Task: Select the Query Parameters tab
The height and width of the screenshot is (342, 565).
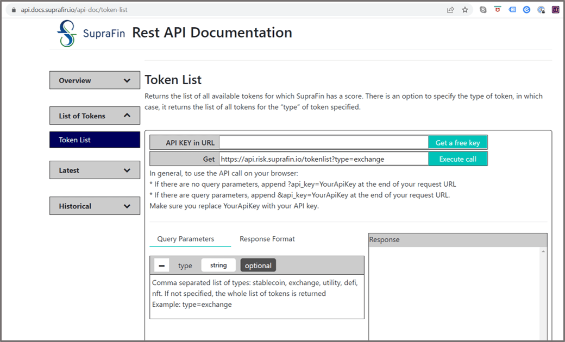Action: [x=186, y=239]
